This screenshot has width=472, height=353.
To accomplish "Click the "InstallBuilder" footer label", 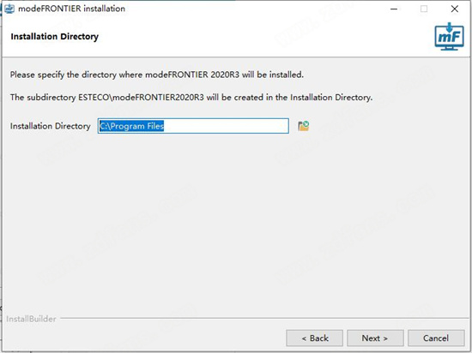I will 31,319.
